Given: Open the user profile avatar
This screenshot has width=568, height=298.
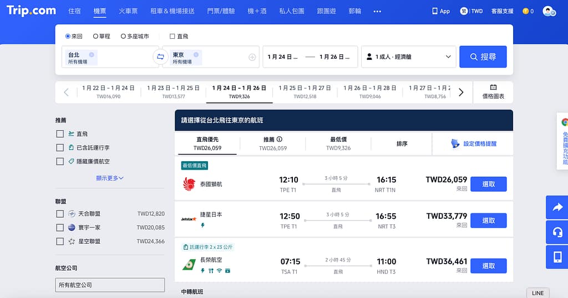Looking at the screenshot, I should (549, 11).
